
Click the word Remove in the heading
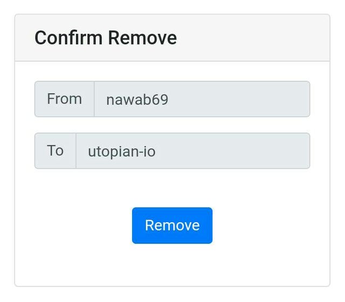pos(142,38)
